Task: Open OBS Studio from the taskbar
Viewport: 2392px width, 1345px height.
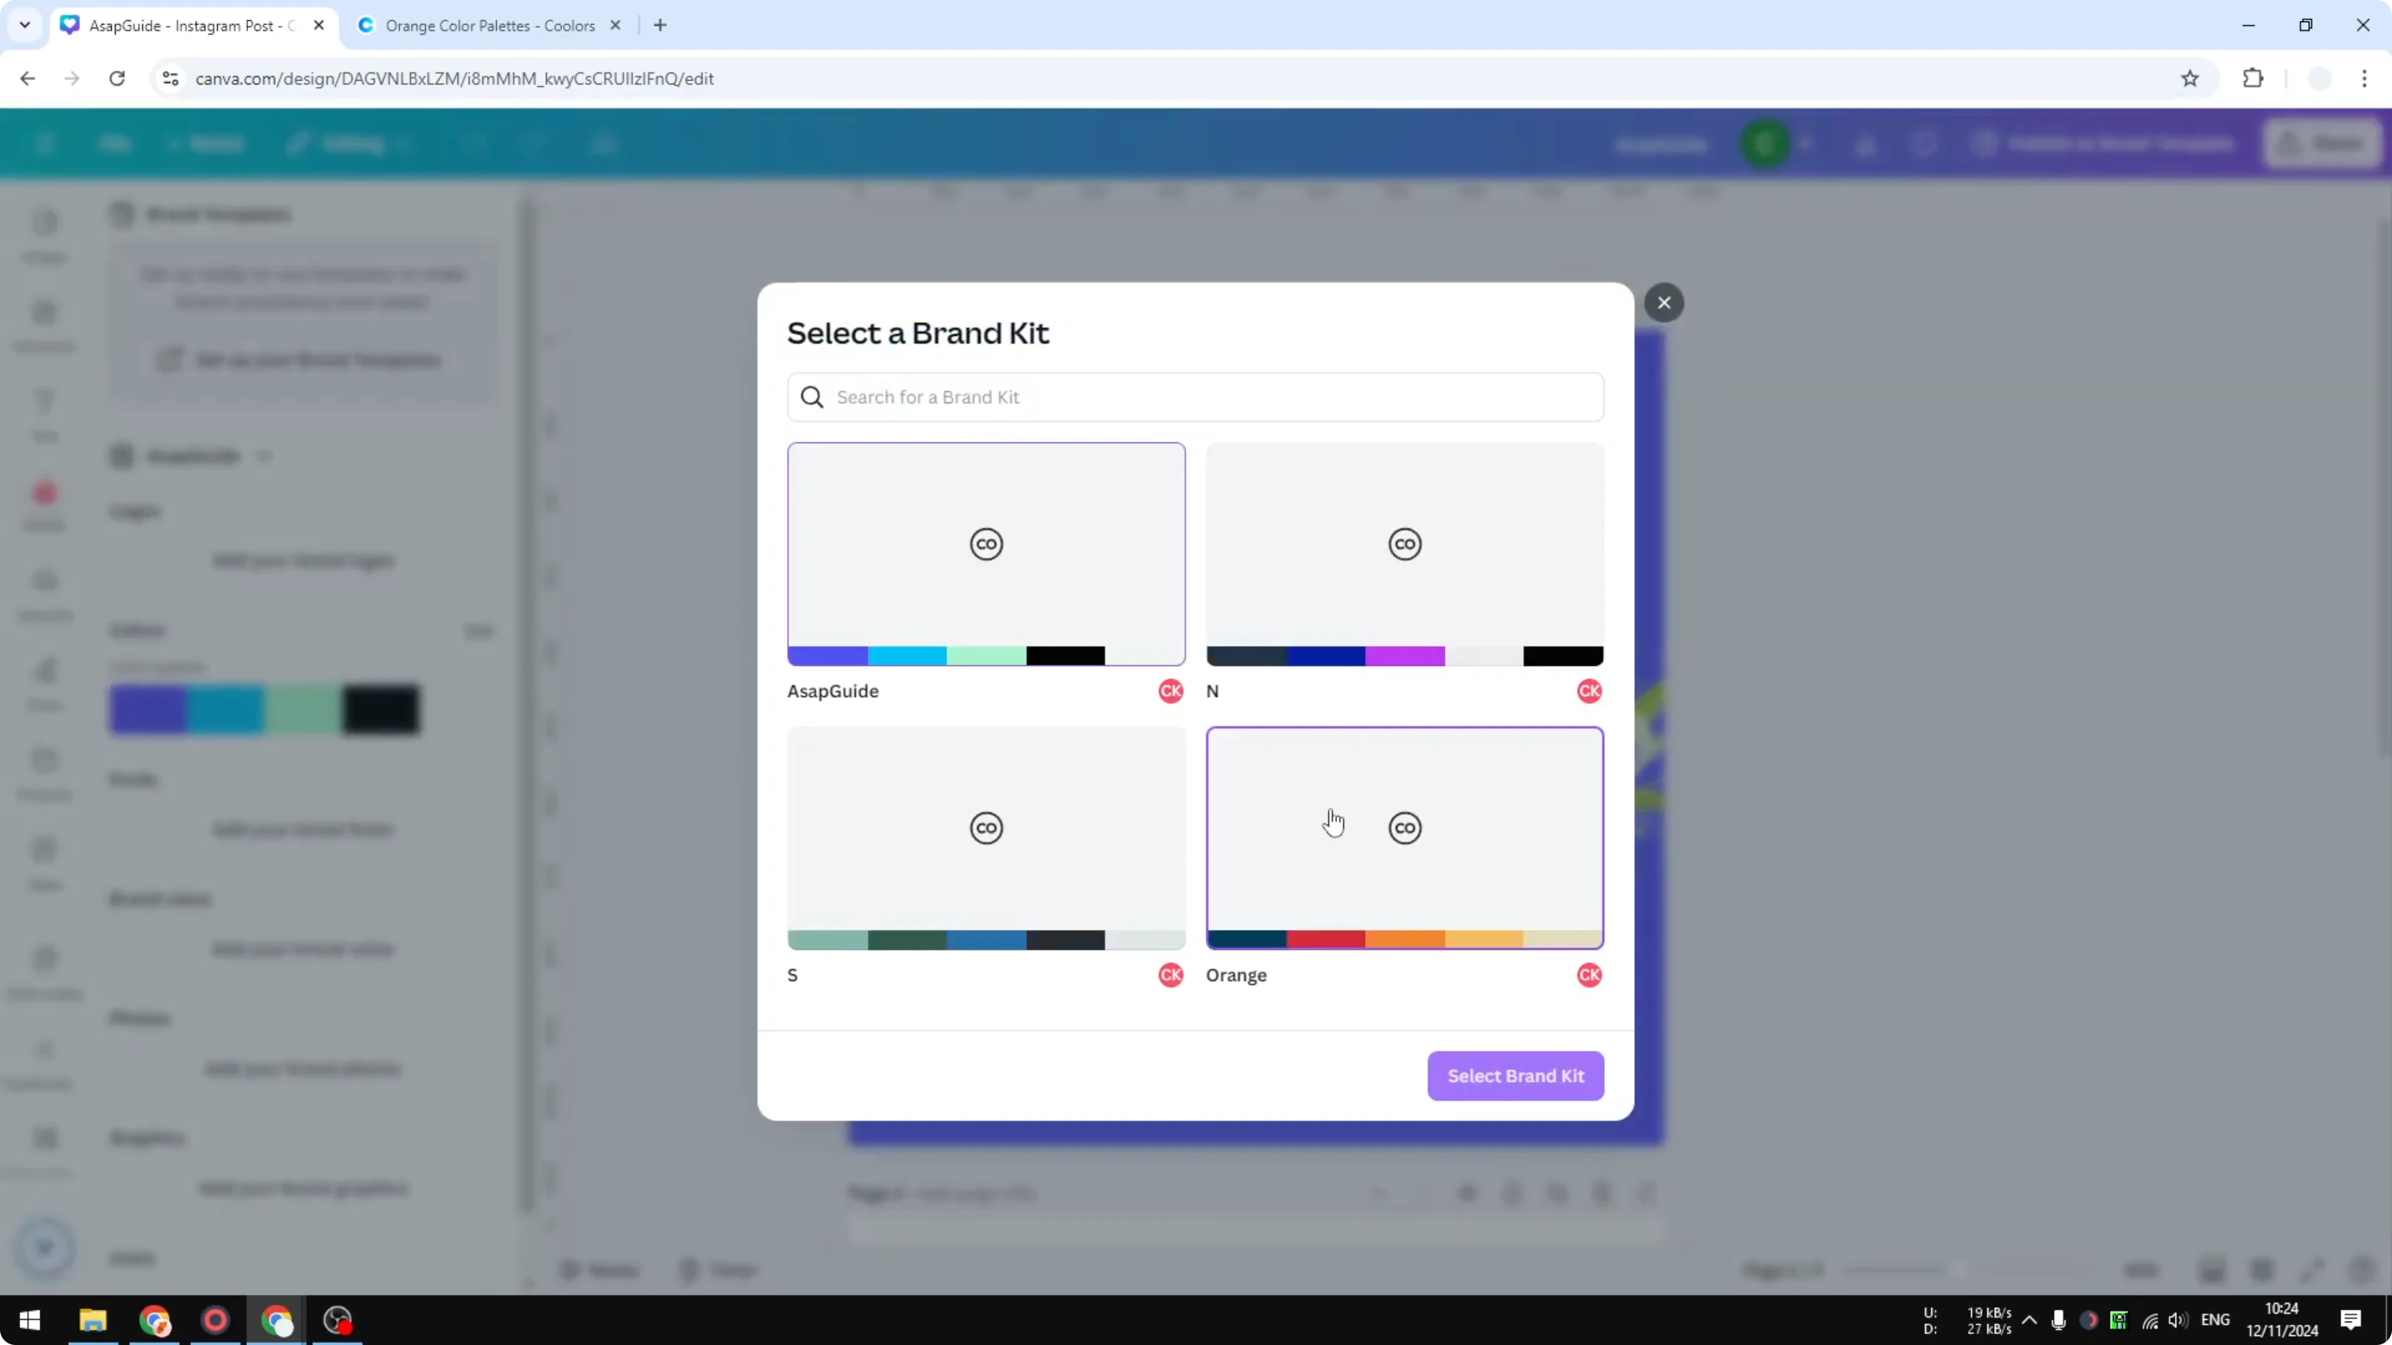Action: [337, 1320]
